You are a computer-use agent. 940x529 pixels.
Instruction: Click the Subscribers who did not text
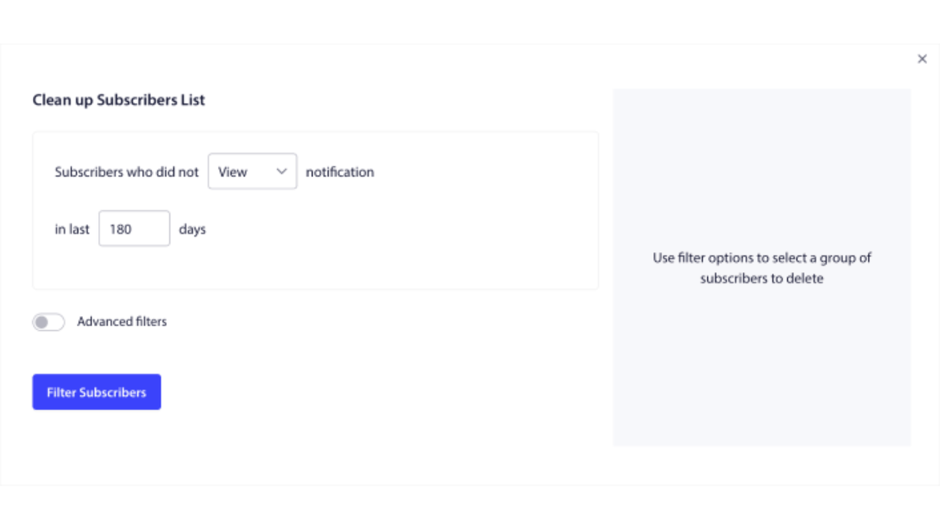point(126,171)
